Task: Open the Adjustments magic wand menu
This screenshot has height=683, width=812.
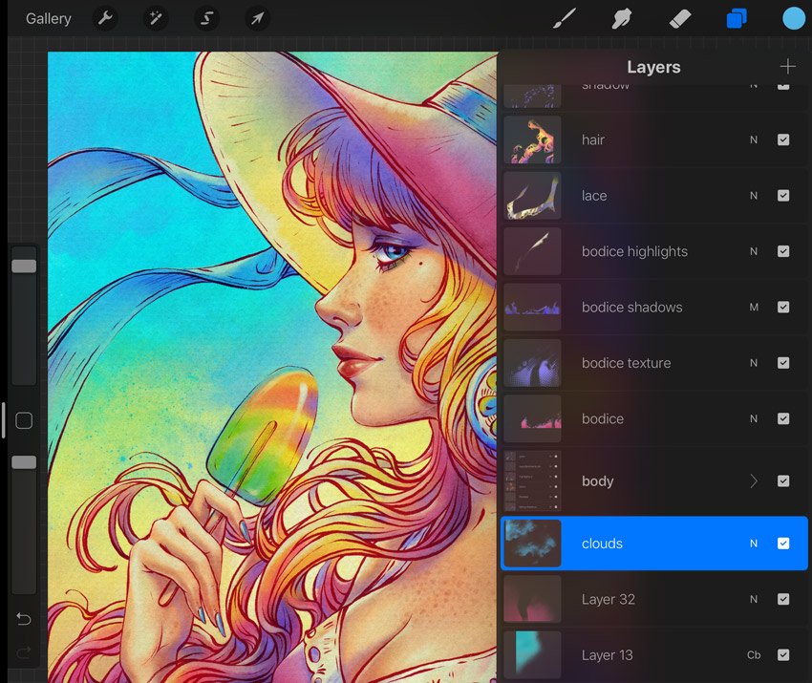Action: tap(155, 18)
